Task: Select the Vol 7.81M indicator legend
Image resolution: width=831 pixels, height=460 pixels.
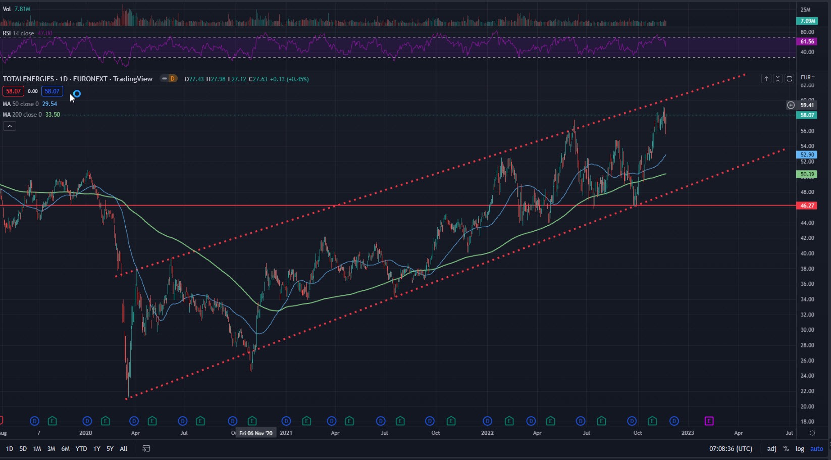Action: point(17,9)
